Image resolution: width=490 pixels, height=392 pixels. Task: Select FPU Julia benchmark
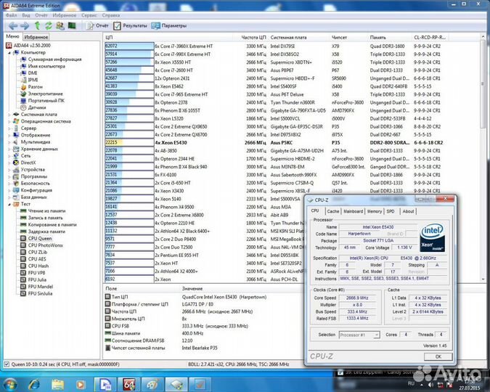point(33,279)
